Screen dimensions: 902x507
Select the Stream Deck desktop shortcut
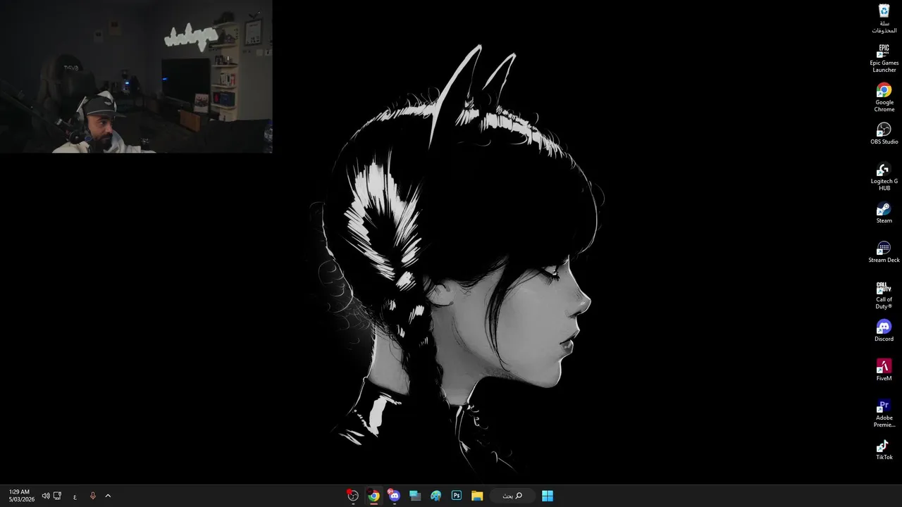click(x=884, y=252)
